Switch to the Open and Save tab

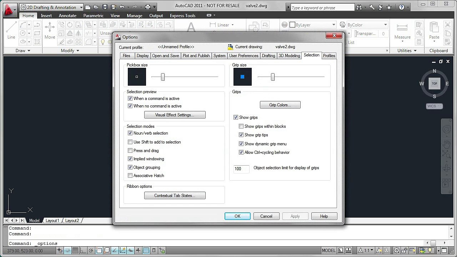coord(165,56)
